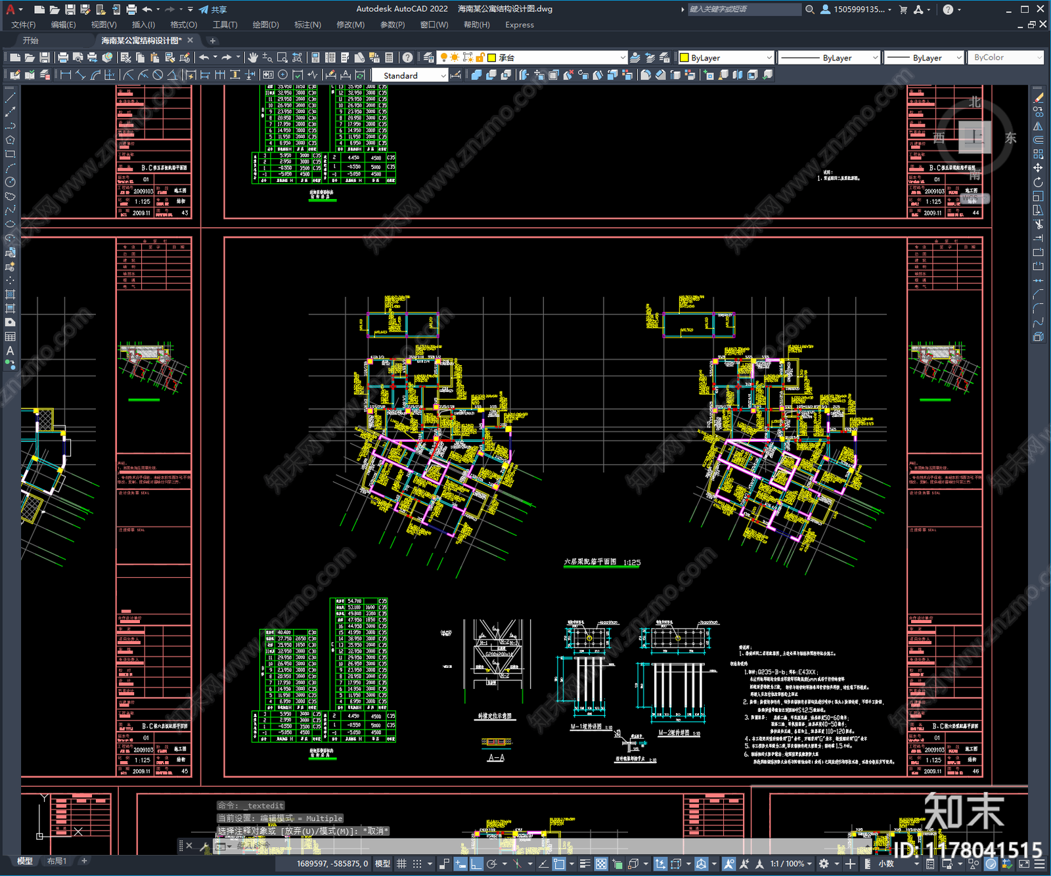
Task: Toggle the drawing grid display in status bar
Action: 401,864
